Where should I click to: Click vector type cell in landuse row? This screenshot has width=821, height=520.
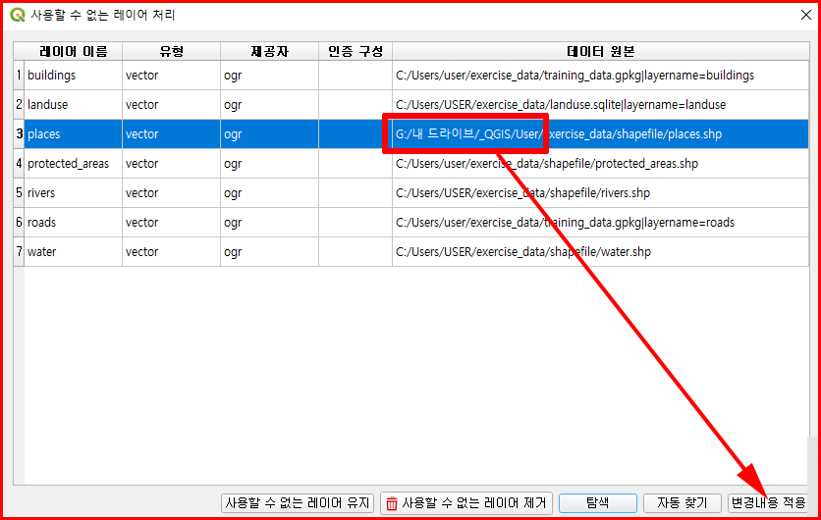tap(171, 104)
